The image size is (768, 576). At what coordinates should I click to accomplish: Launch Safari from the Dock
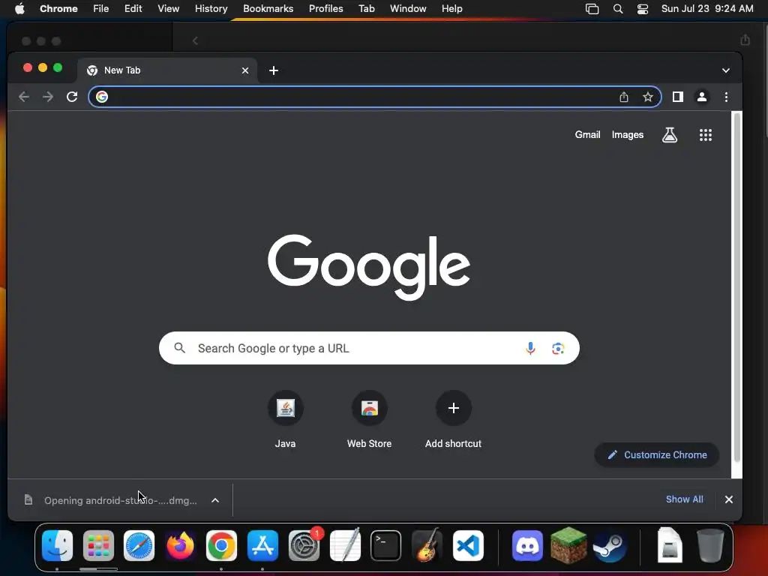[x=139, y=546]
